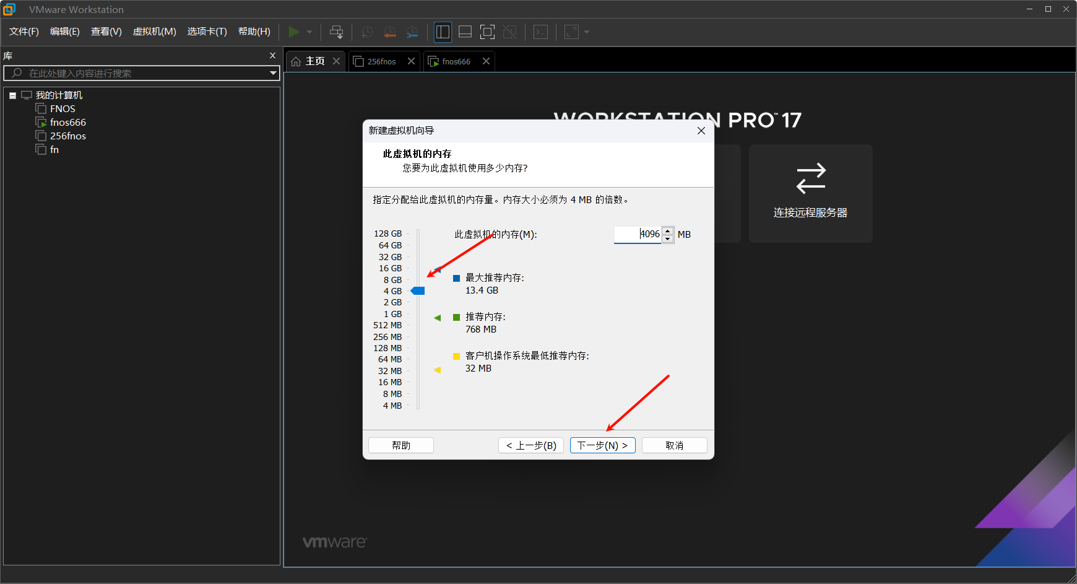Click the 8 GB memory scale label

(x=393, y=280)
